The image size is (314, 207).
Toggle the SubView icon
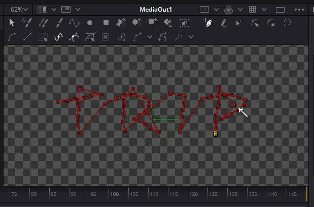coord(66,10)
